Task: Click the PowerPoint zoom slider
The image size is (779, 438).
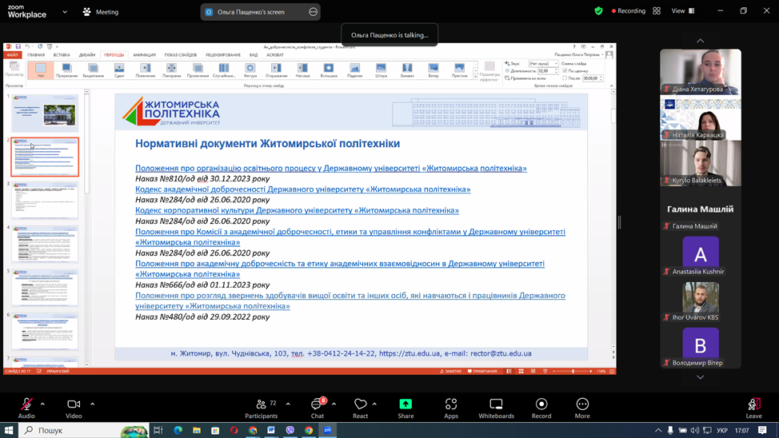Action: 573,372
